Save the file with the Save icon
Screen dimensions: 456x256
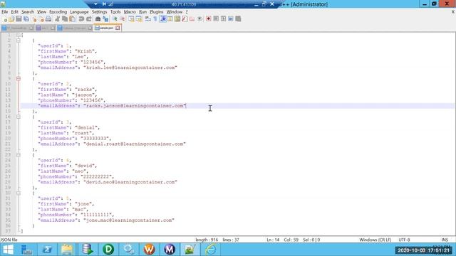[x=19, y=19]
